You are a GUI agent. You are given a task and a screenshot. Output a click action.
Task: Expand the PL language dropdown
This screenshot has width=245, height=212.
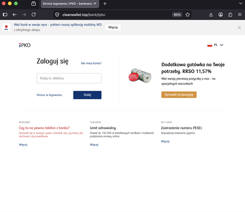click(215, 45)
